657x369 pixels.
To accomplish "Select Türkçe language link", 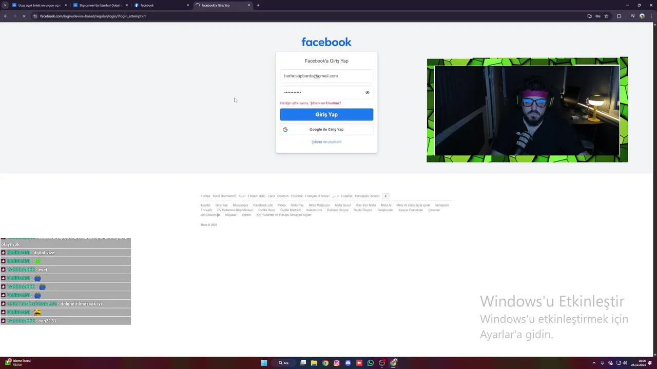I will point(205,196).
